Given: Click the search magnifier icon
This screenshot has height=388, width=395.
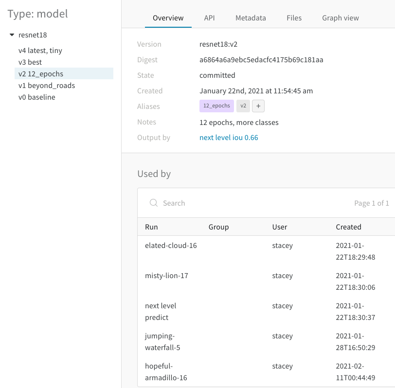Looking at the screenshot, I should coord(154,203).
